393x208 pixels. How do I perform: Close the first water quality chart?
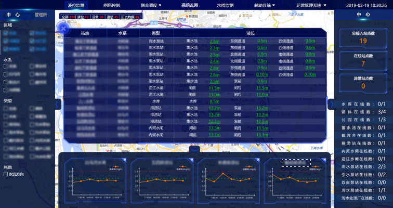(x=125, y=160)
